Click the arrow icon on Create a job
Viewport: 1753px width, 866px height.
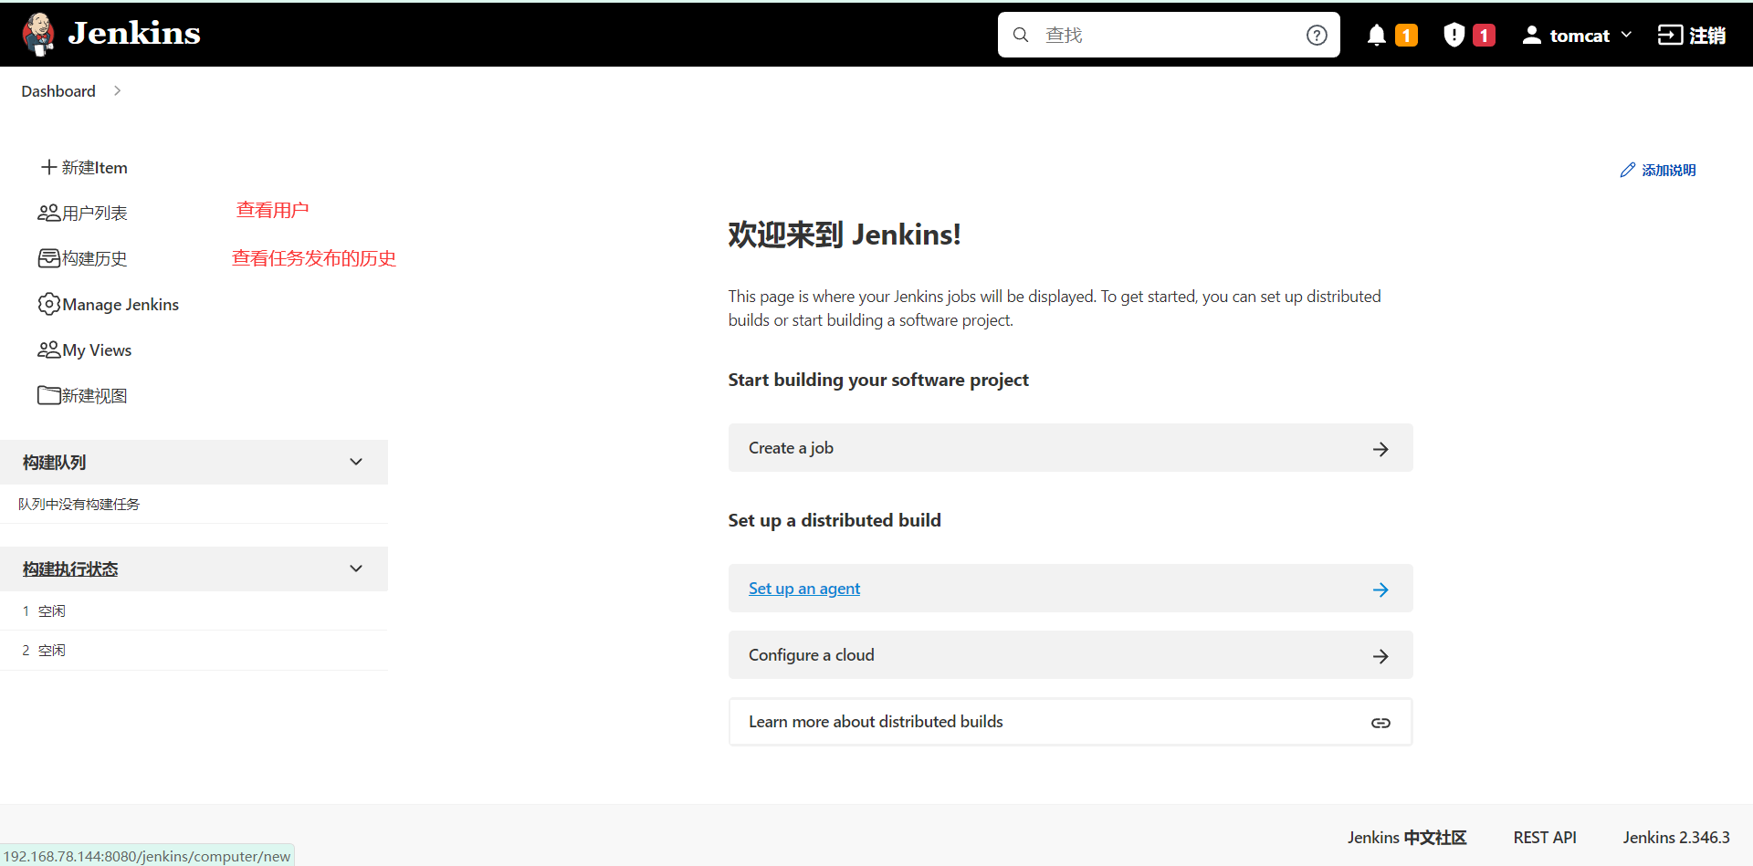tap(1380, 449)
